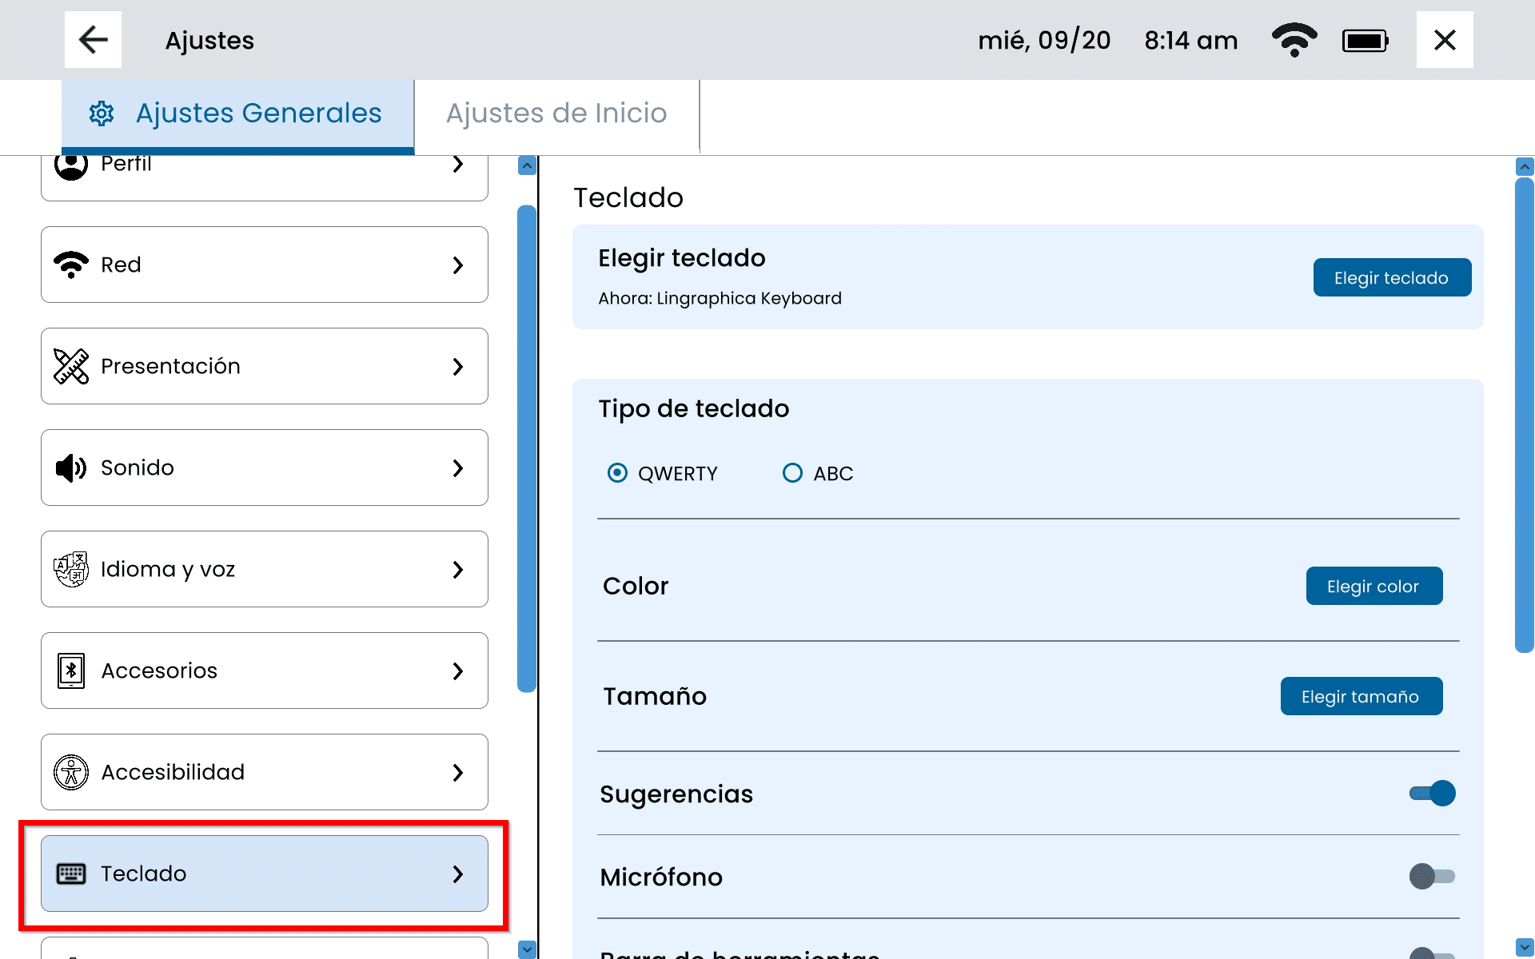The height and width of the screenshot is (959, 1535).
Task: Click the back arrow icon
Action: [x=93, y=40]
